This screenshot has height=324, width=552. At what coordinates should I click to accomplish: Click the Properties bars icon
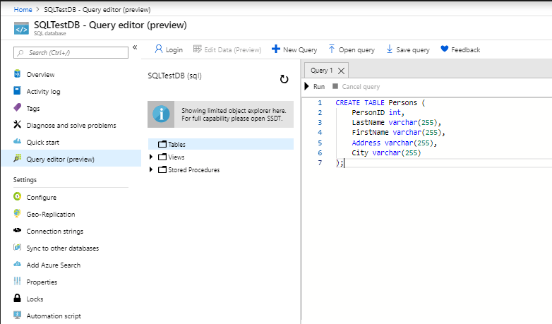click(x=17, y=281)
